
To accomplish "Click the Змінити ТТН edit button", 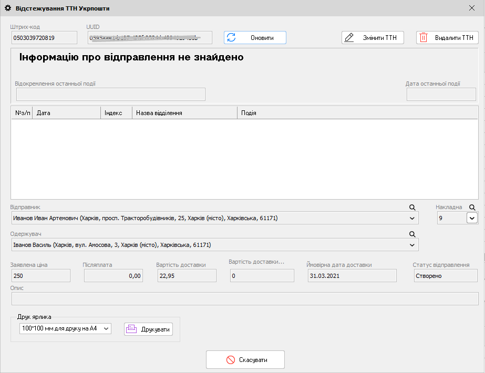I will point(373,38).
